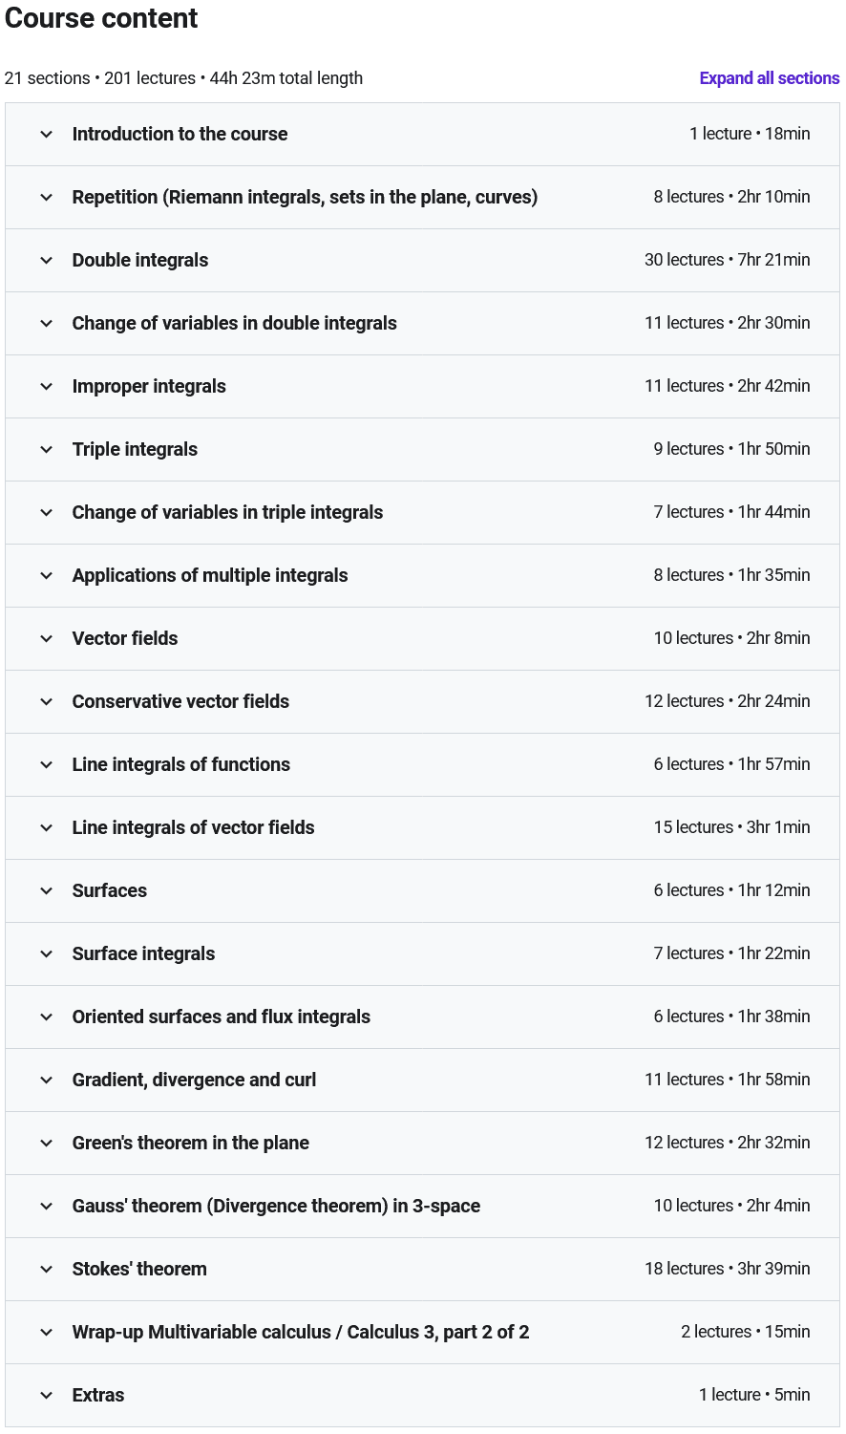Image resolution: width=846 pixels, height=1434 pixels.
Task: Open Applications of multiple integrals section
Action: click(210, 576)
